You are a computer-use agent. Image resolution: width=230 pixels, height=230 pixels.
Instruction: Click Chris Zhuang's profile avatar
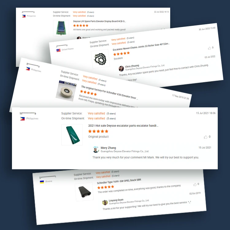point(121,68)
